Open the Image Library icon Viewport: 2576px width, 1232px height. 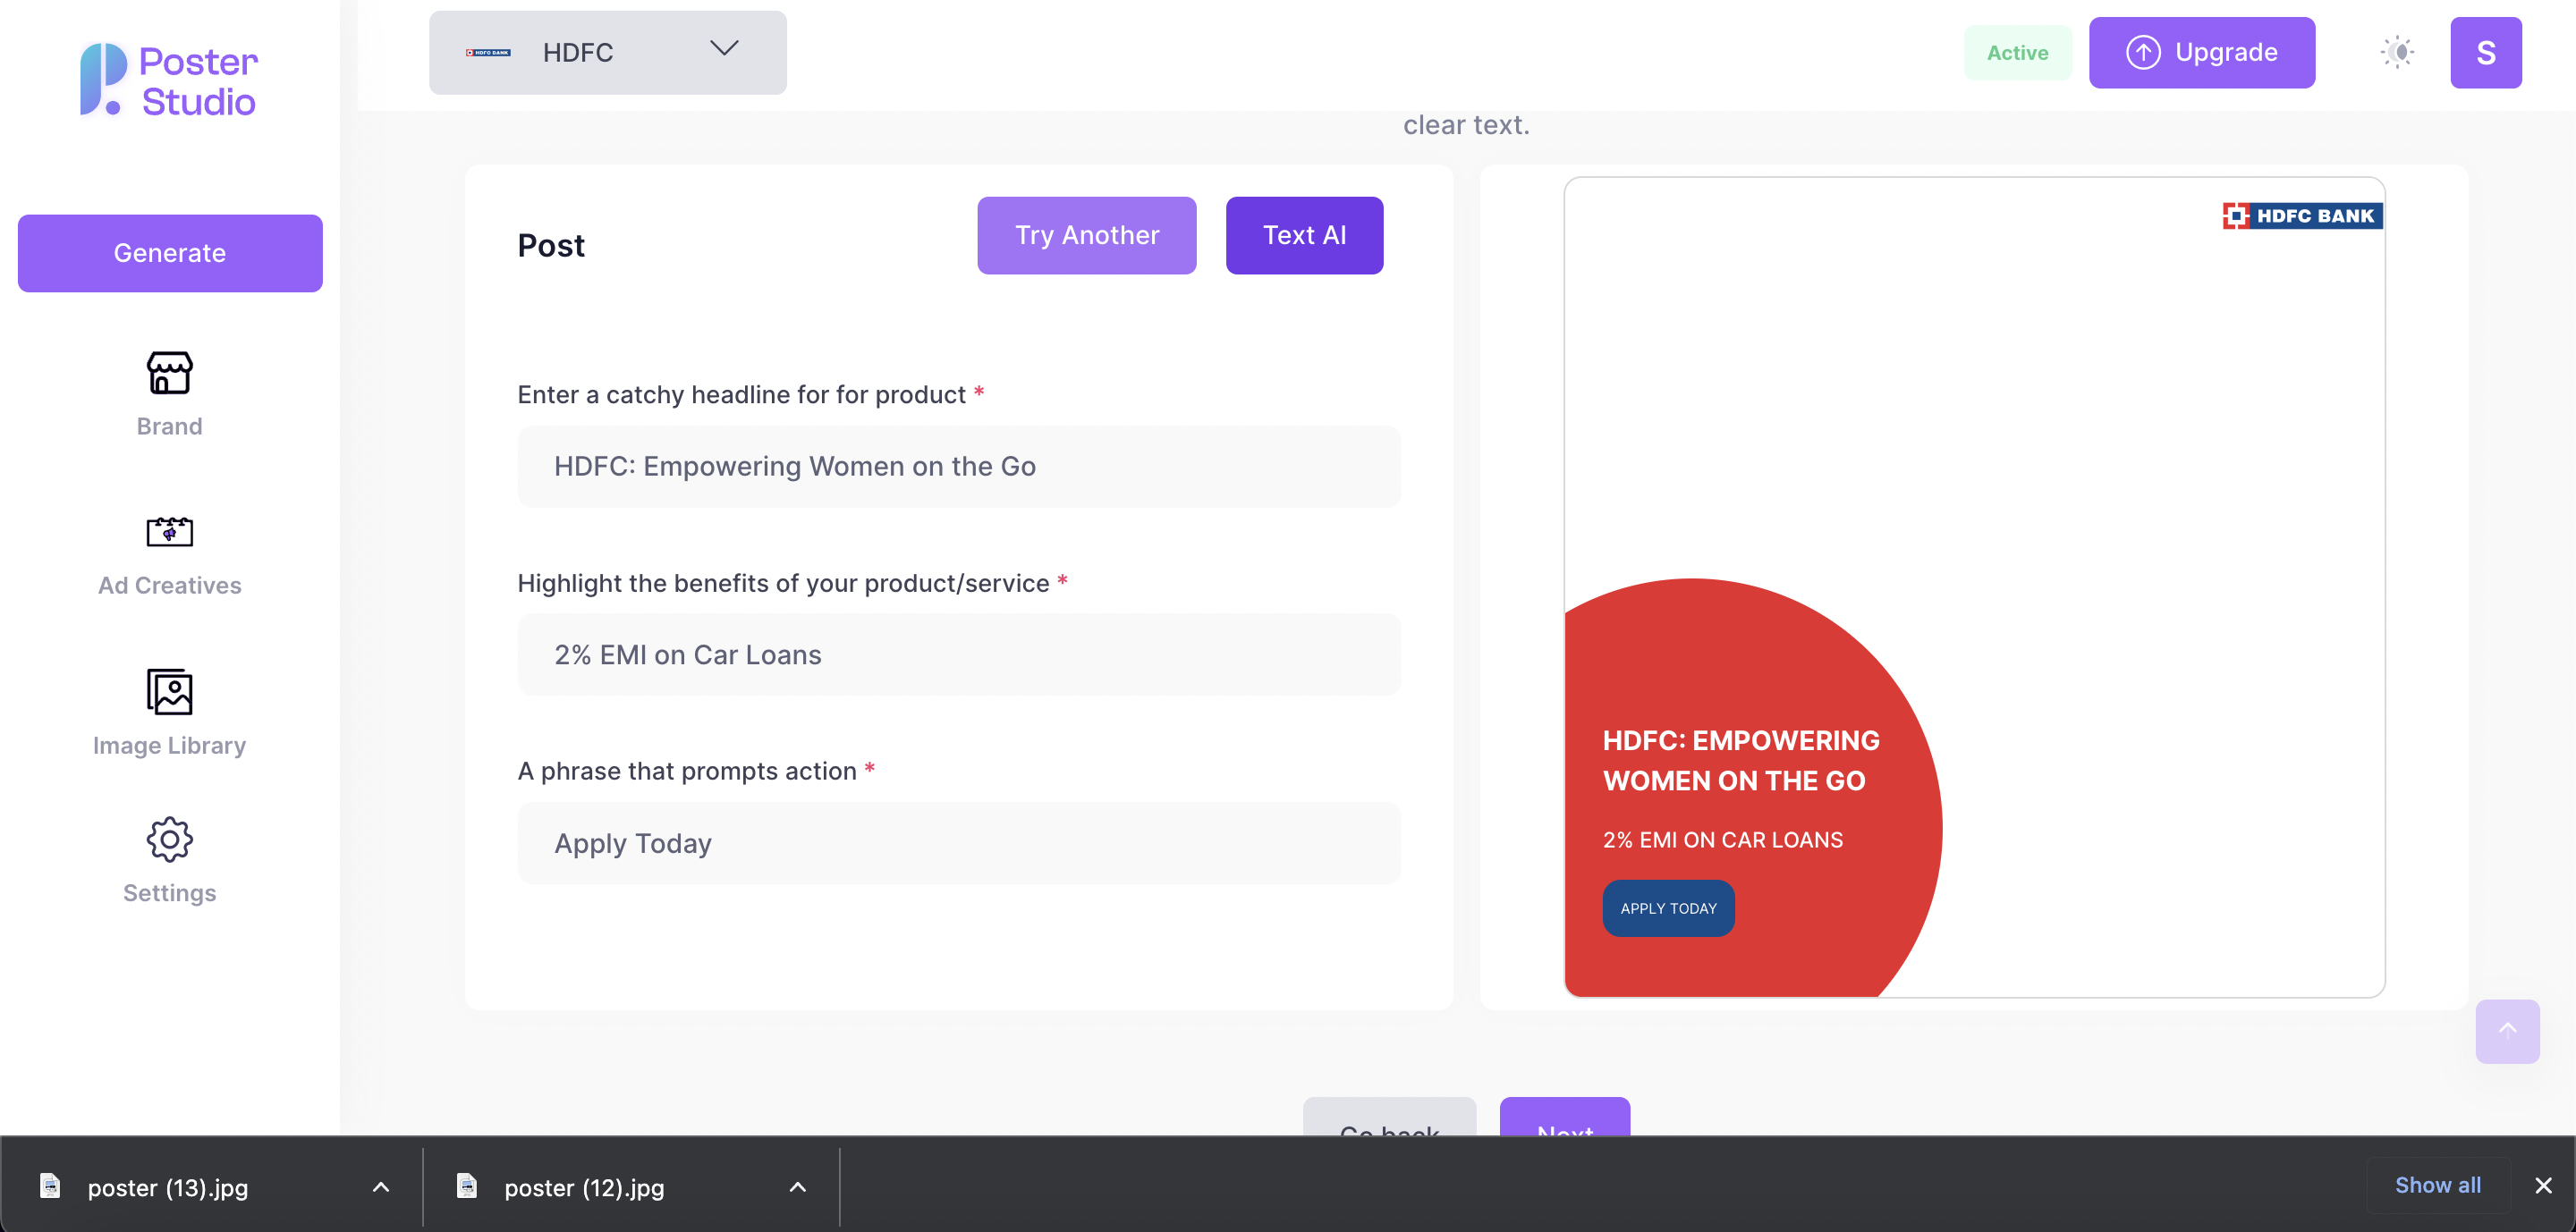pos(169,691)
